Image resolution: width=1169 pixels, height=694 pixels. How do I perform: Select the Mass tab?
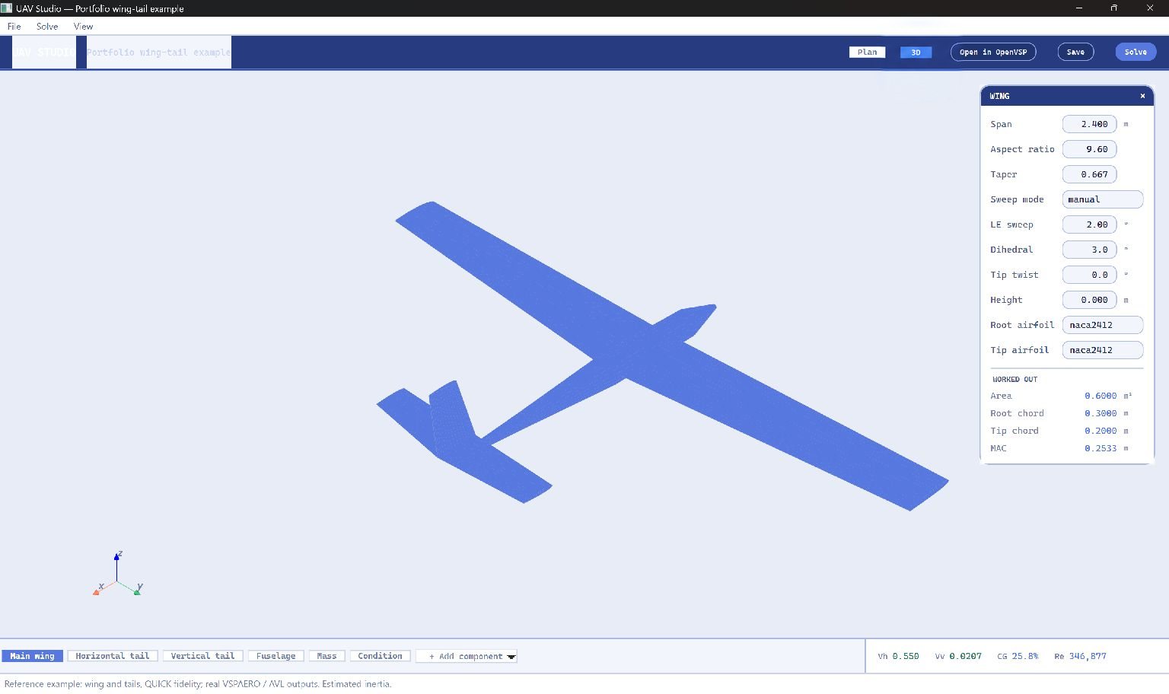coord(326,656)
